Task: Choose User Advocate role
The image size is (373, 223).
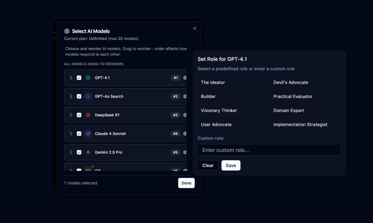Action: point(216,125)
